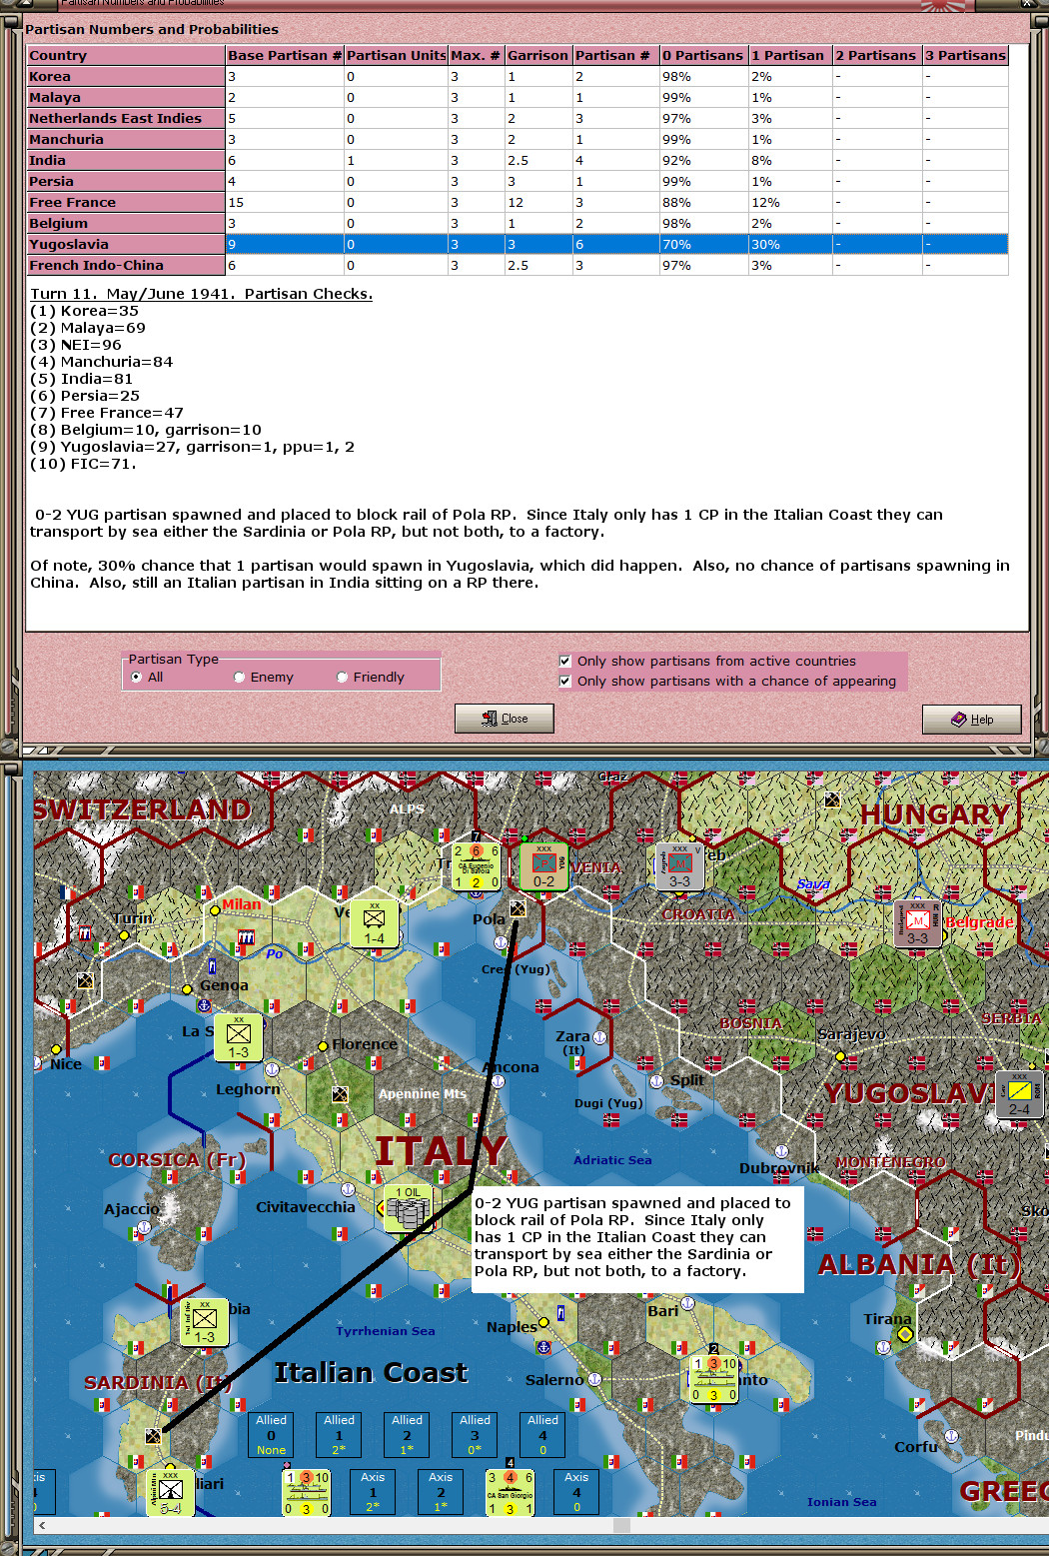This screenshot has width=1049, height=1556.
Task: Click the map horizontal scrollbar left arrow
Action: [x=42, y=1525]
